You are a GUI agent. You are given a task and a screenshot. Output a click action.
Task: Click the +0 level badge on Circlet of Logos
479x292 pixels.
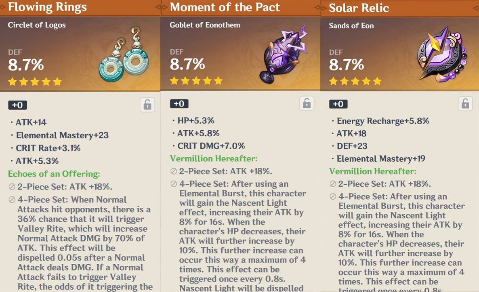click(x=17, y=104)
